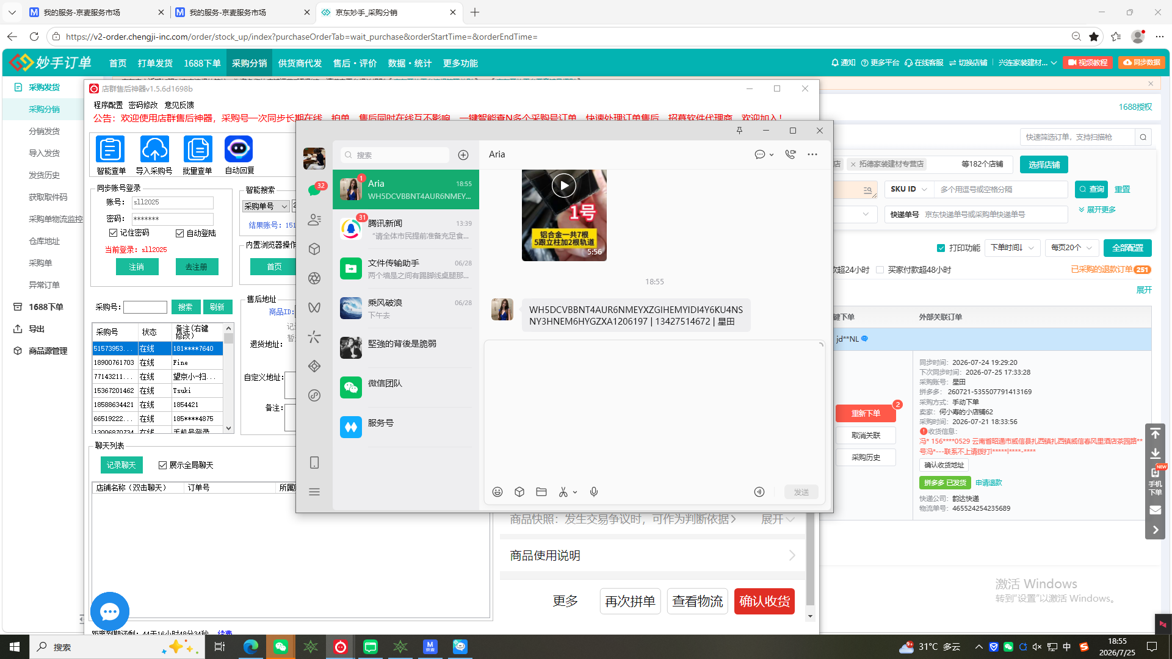The width and height of the screenshot is (1172, 659).
Task: Open 批量查单 tool icon
Action: click(x=197, y=155)
